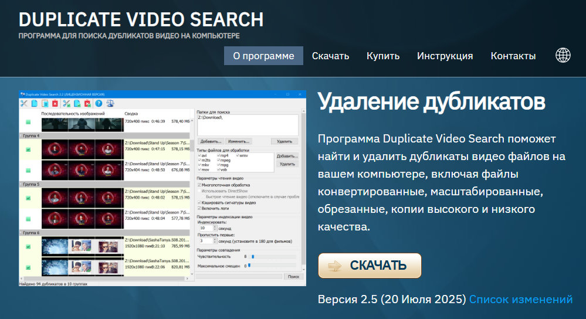The width and height of the screenshot is (586, 319).
Task: Click the scissors cut icon in app toolbar
Action: tap(24, 103)
